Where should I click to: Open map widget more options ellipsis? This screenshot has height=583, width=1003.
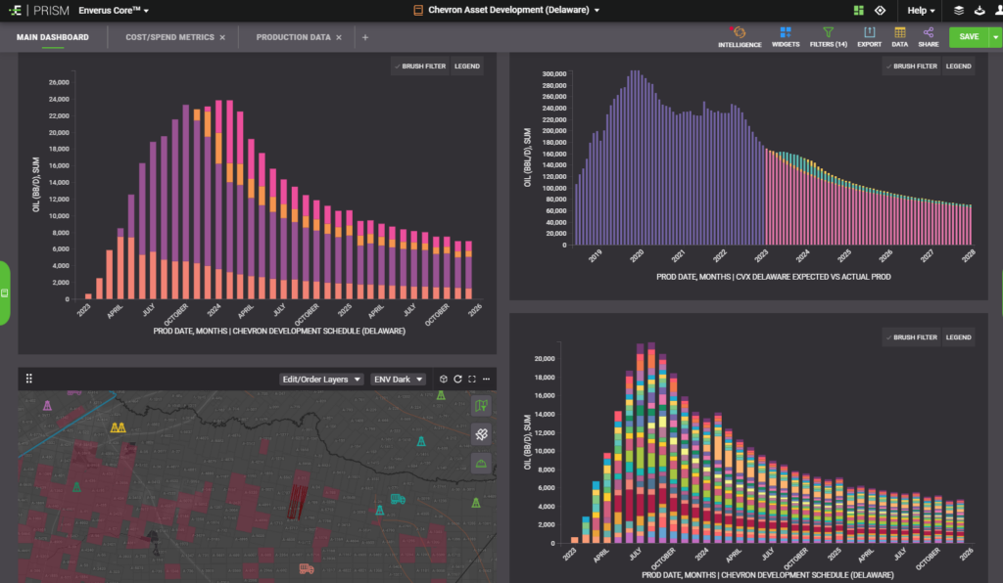pyautogui.click(x=486, y=379)
